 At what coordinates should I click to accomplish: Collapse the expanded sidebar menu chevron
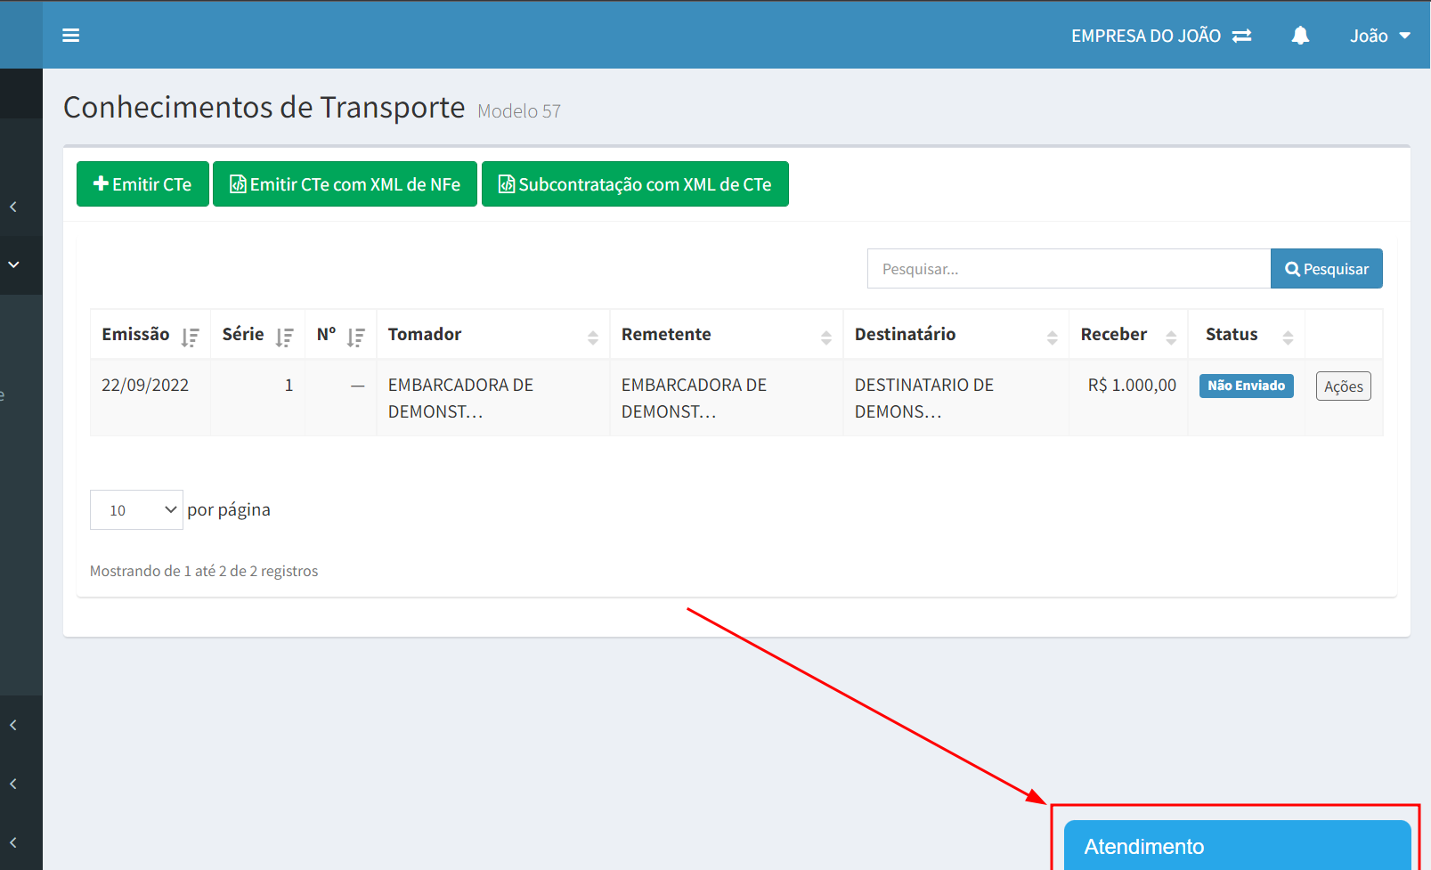point(13,264)
